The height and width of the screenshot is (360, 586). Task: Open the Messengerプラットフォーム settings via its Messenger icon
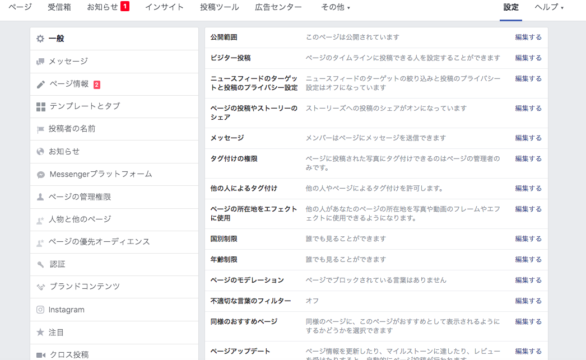tap(39, 174)
